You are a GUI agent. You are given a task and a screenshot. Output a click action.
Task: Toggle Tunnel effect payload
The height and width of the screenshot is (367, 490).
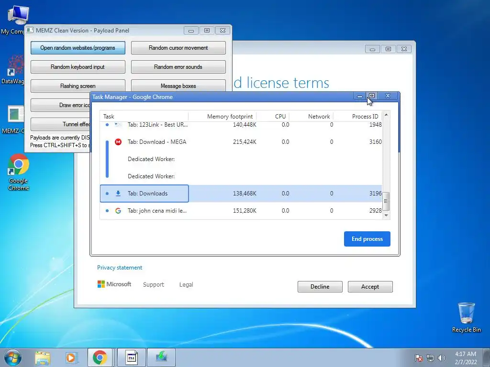pyautogui.click(x=60, y=124)
